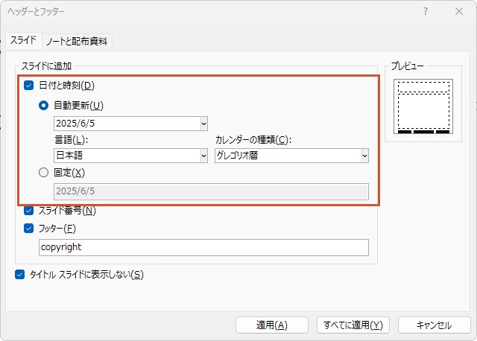
Task: Disable the フッター checkbox
Action: click(28, 229)
